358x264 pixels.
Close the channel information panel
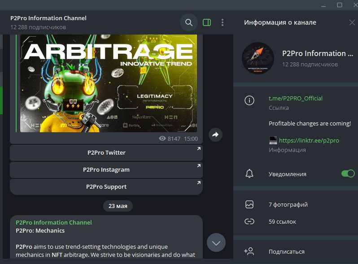point(352,22)
